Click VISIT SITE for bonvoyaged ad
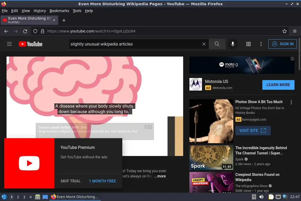This screenshot has width=301, height=201. [x=253, y=131]
